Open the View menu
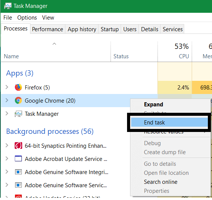This screenshot has width=212, height=200. click(48, 18)
